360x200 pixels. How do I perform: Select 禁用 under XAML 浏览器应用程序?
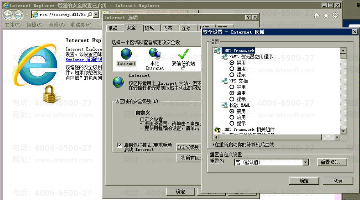pos(232,63)
